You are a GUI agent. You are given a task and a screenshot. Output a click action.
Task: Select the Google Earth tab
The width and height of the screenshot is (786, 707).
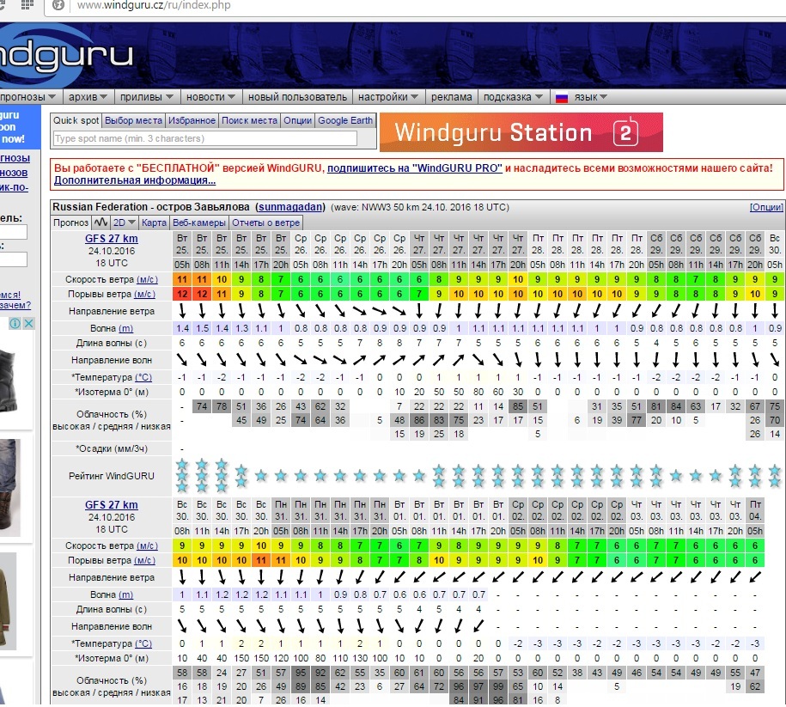(345, 120)
